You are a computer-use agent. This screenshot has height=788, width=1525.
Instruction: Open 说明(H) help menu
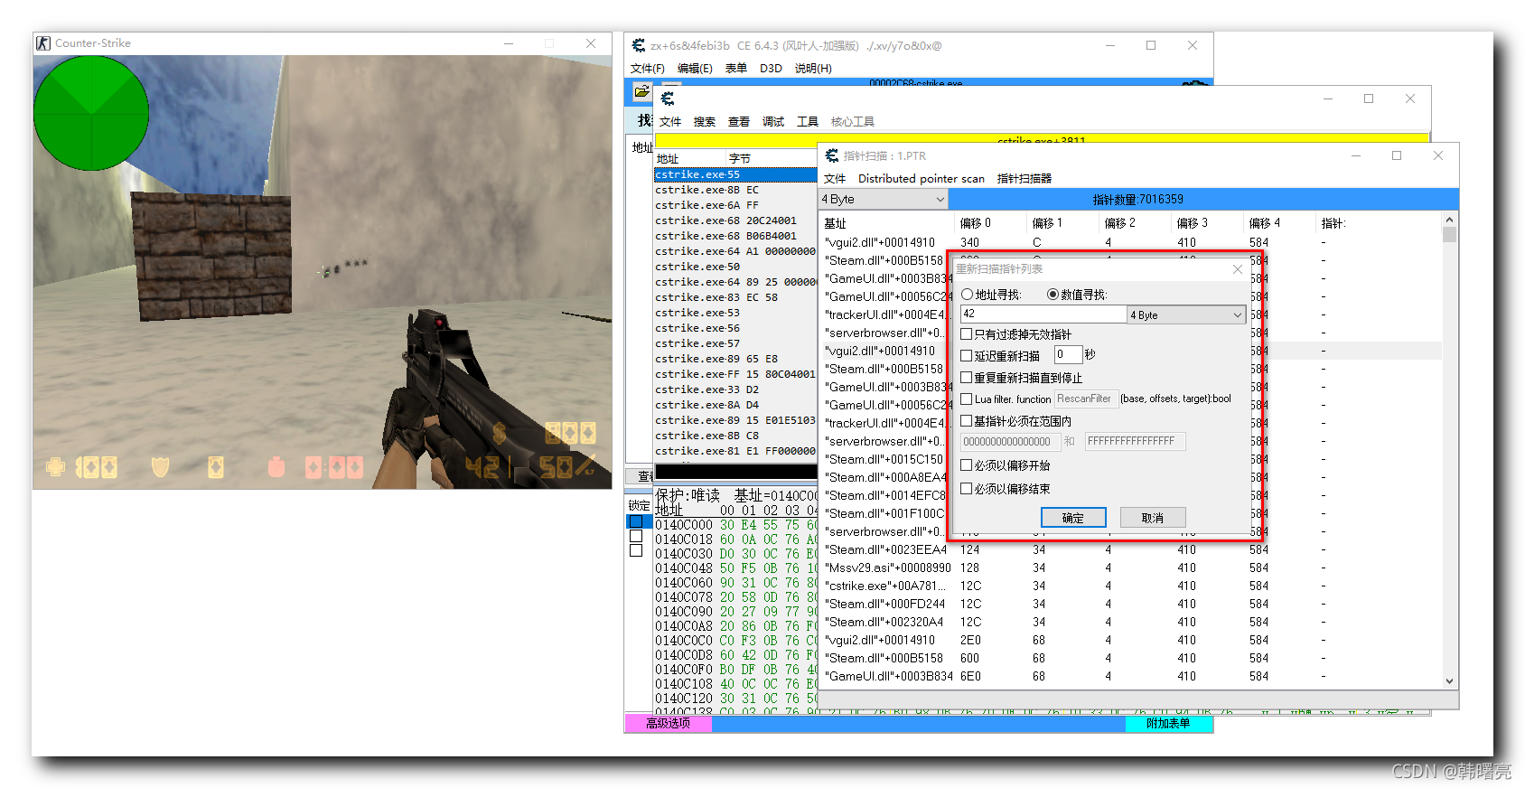click(x=813, y=69)
